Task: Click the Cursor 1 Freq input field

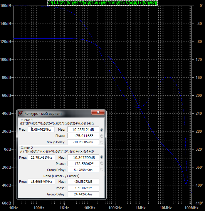Action: 41,129
